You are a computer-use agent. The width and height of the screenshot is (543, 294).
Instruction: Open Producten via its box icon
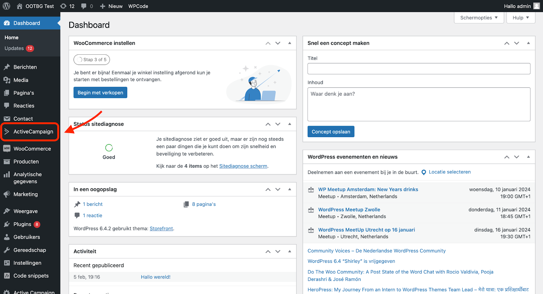click(x=7, y=161)
